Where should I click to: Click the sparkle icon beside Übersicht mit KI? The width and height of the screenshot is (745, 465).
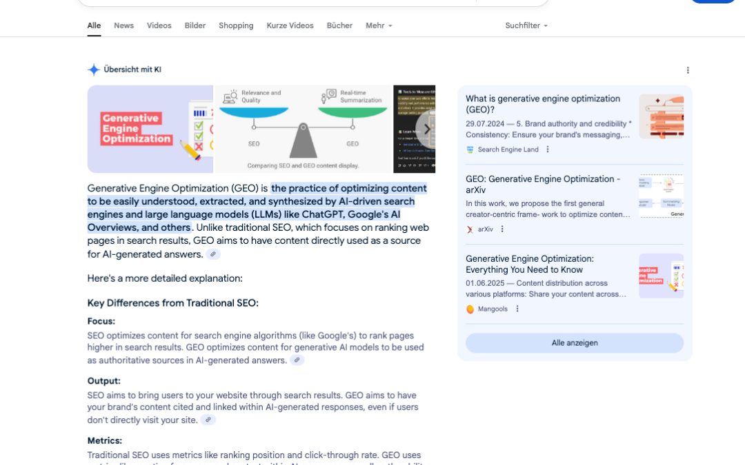point(94,70)
